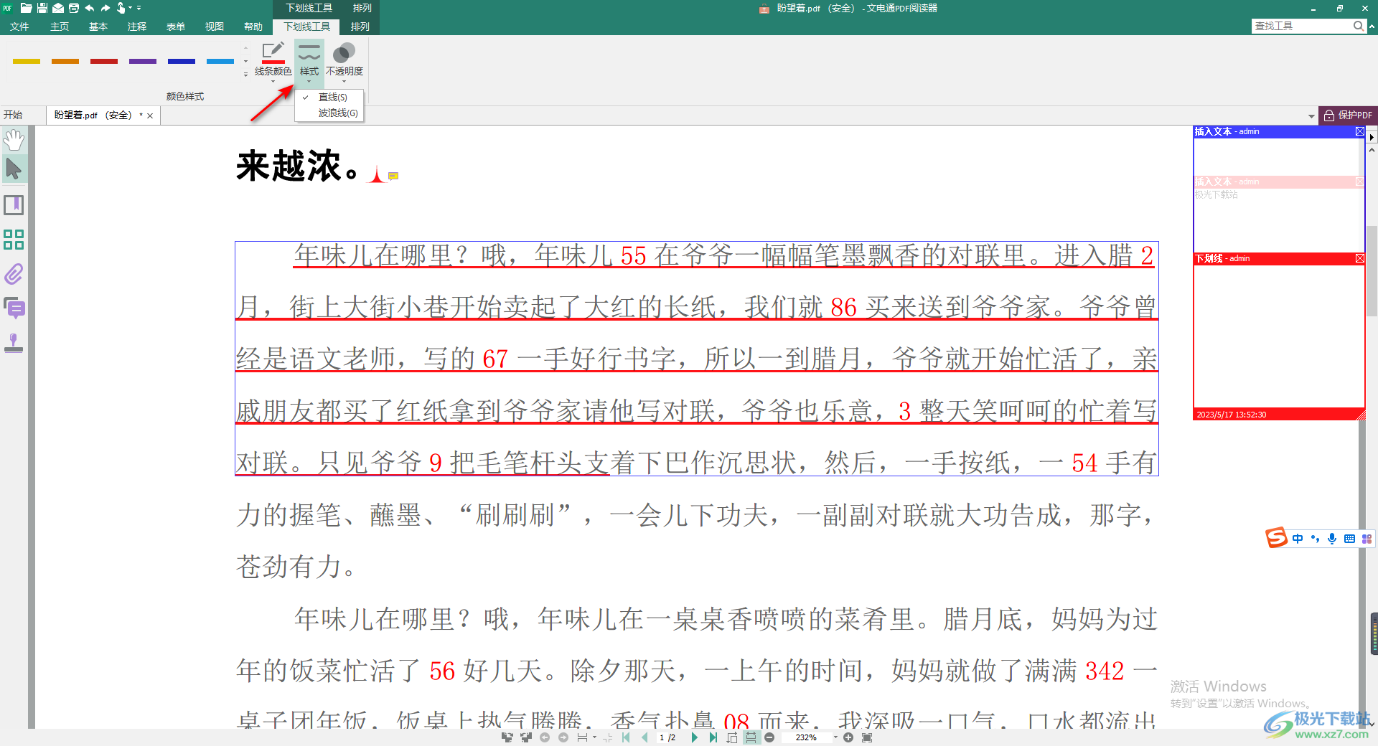The width and height of the screenshot is (1378, 746).
Task: Go to last page button
Action: (712, 737)
